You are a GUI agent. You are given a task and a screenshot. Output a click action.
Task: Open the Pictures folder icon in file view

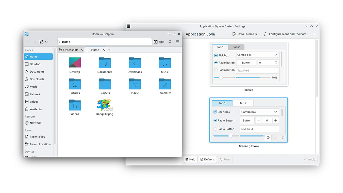coord(75,84)
